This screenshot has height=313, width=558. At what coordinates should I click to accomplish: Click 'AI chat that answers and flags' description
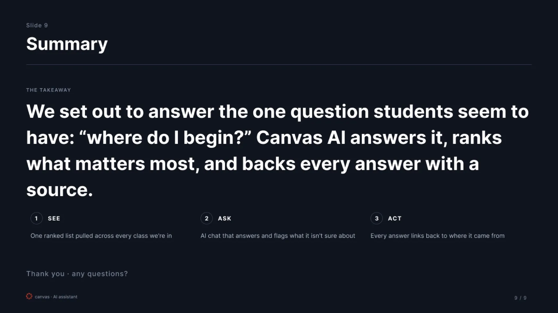coord(278,236)
